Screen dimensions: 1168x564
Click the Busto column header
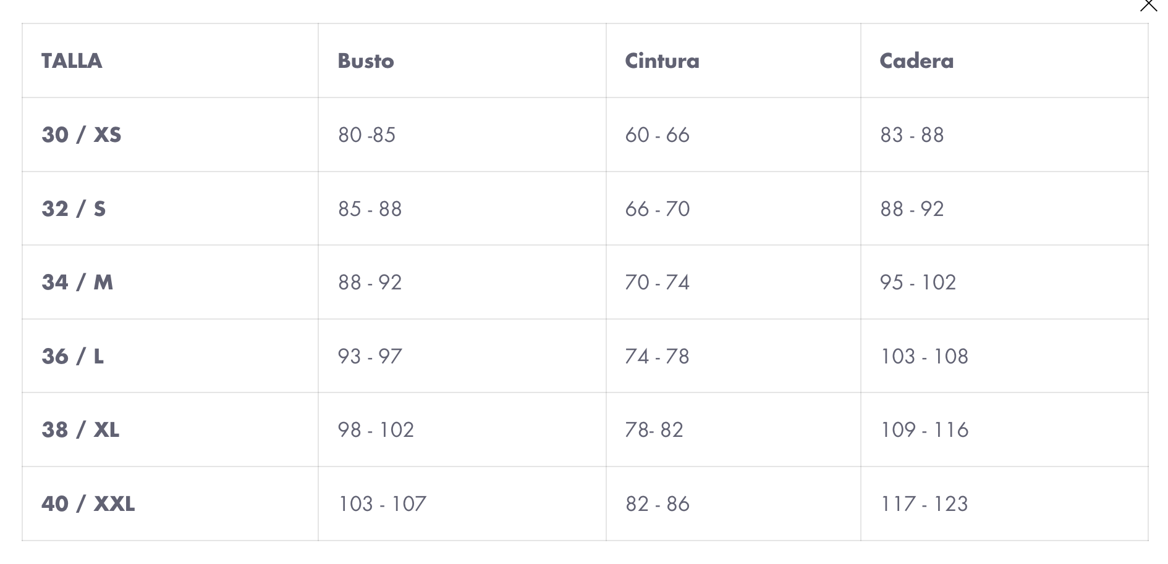coord(366,60)
